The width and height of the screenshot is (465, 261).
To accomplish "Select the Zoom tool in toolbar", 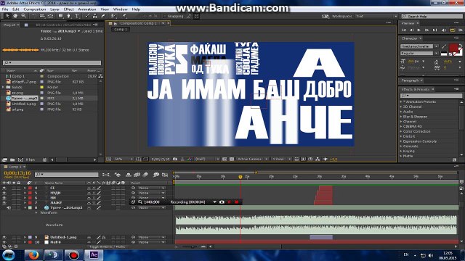I will click(x=23, y=16).
